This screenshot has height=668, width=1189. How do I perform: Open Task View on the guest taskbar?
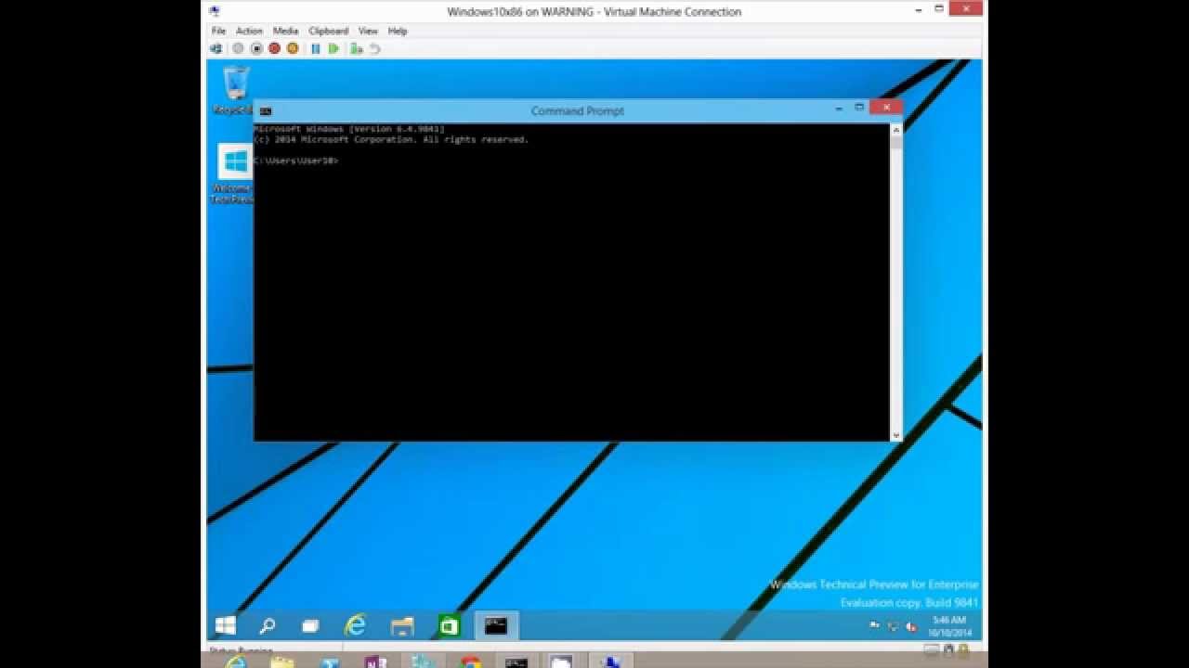[x=310, y=626]
